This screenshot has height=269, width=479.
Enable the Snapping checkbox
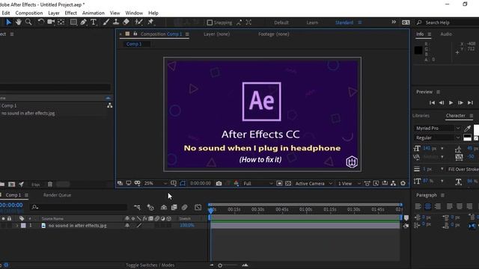[210, 22]
